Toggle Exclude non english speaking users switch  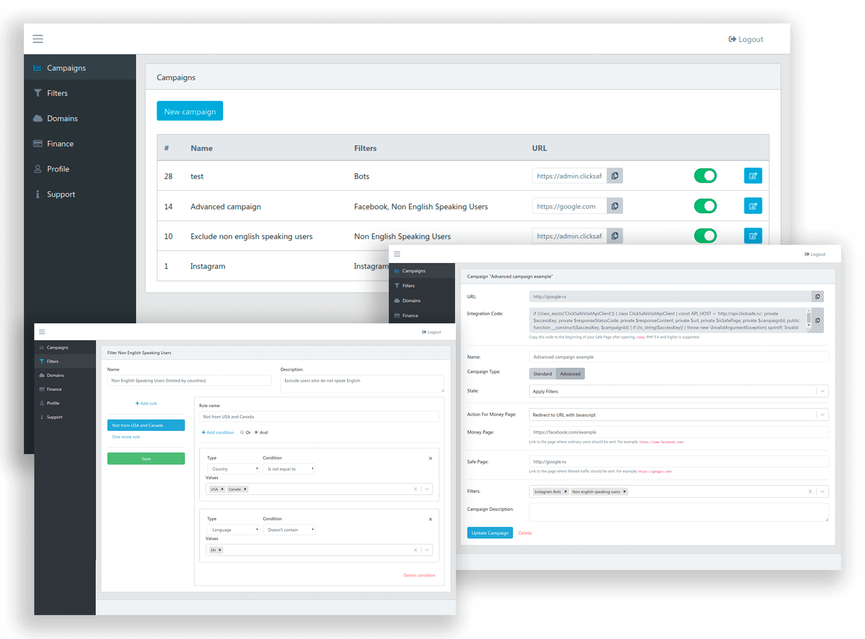point(706,236)
